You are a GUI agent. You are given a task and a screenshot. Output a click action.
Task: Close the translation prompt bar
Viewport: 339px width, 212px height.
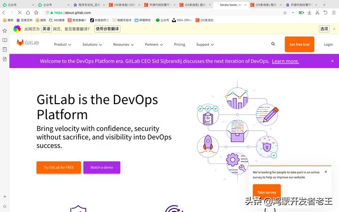334,29
